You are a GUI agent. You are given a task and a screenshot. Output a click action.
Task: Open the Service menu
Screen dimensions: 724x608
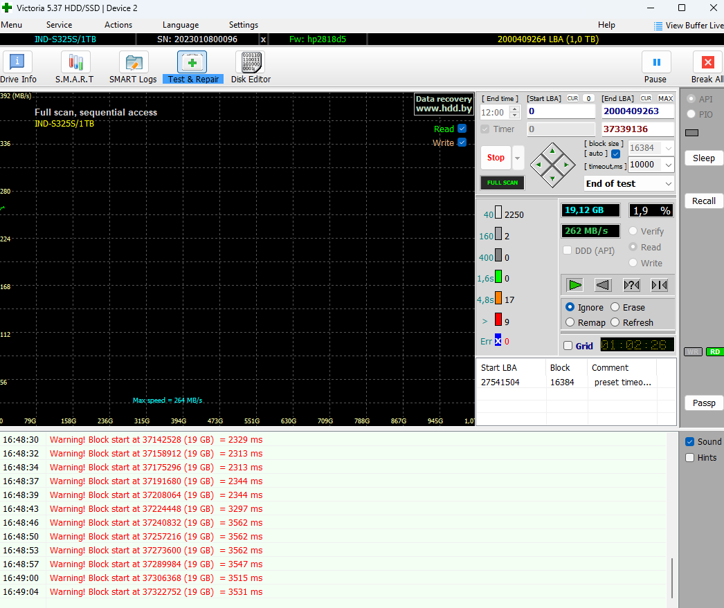point(59,25)
